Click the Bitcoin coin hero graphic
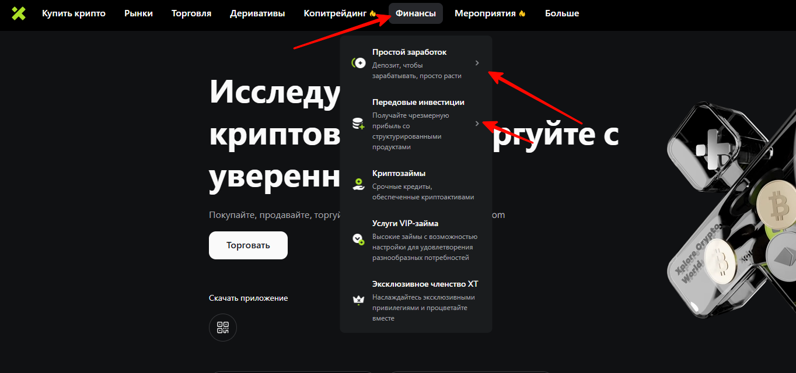 (x=777, y=205)
